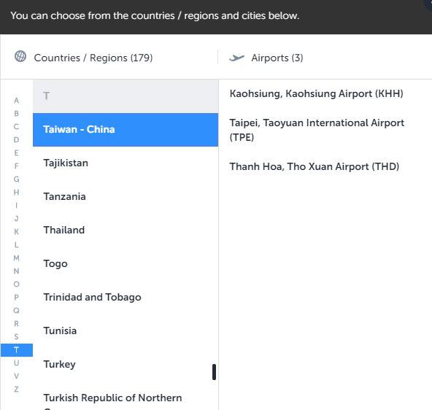Jump to letter M in alphabet index

pos(16,258)
